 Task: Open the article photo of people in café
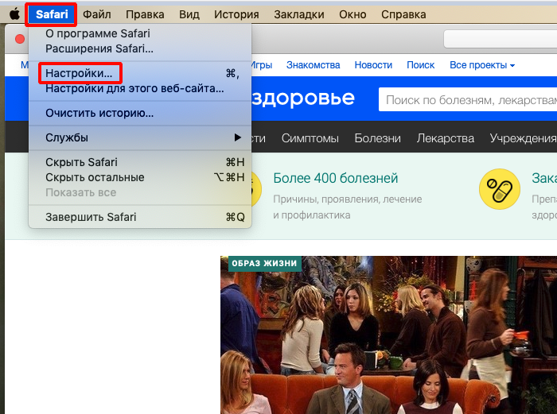click(388, 335)
